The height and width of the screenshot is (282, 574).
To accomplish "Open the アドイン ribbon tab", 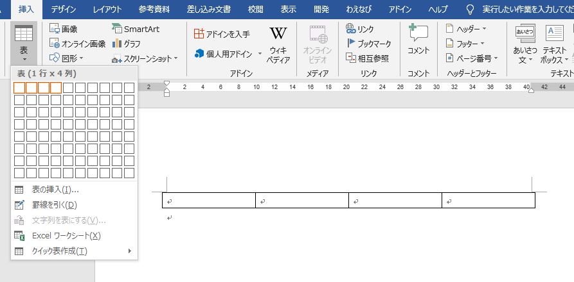I will (x=400, y=10).
